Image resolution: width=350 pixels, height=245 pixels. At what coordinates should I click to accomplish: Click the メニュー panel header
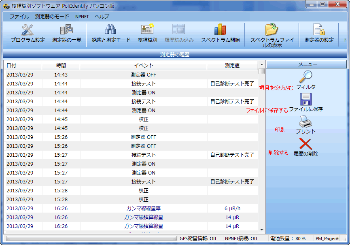pyautogui.click(x=306, y=64)
